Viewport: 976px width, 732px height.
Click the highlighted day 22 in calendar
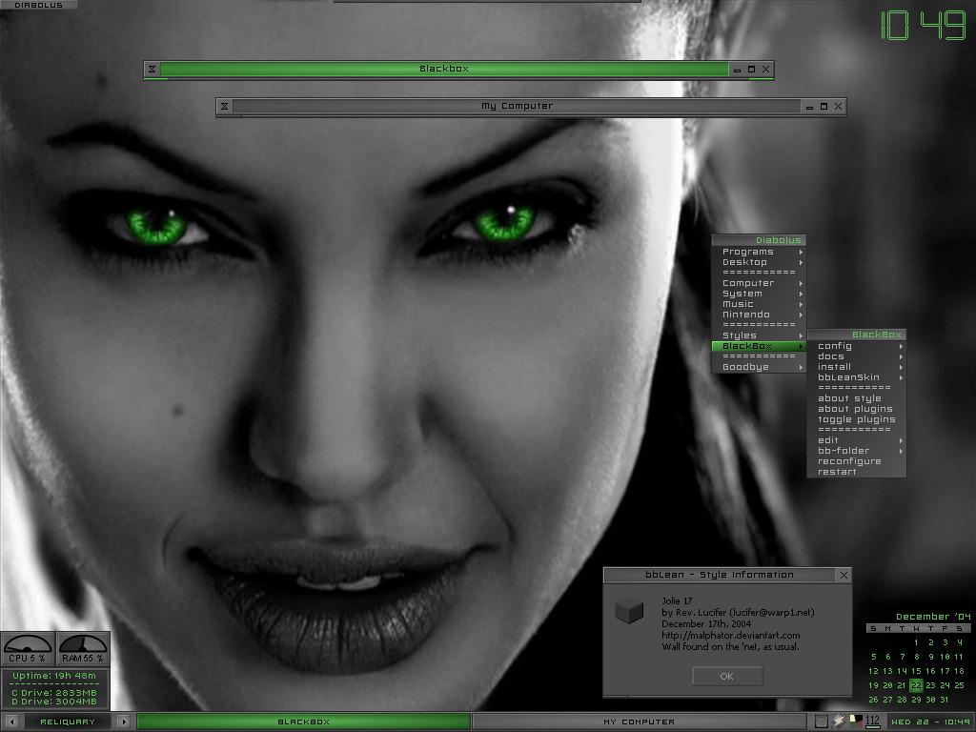(916, 685)
